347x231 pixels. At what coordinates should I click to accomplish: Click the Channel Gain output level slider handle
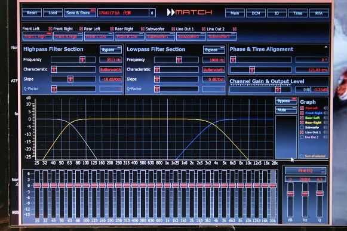click(278, 90)
